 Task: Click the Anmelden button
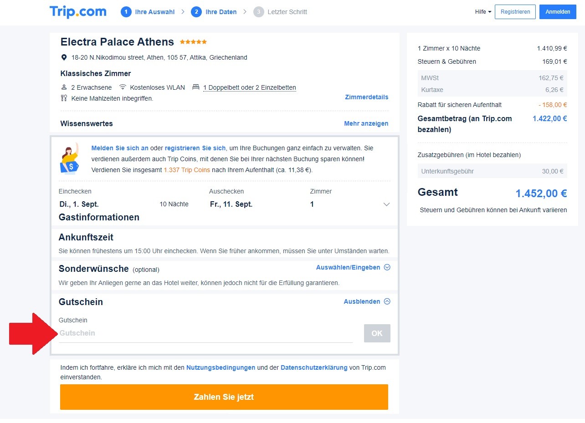click(x=558, y=12)
